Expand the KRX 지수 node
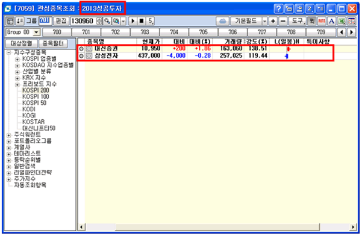 (x=17, y=78)
